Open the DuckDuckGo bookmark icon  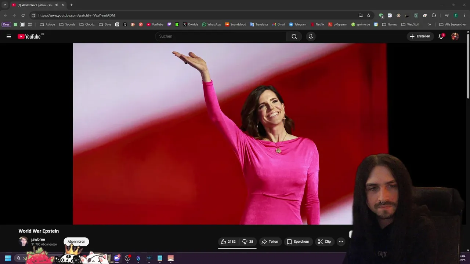coord(133,25)
